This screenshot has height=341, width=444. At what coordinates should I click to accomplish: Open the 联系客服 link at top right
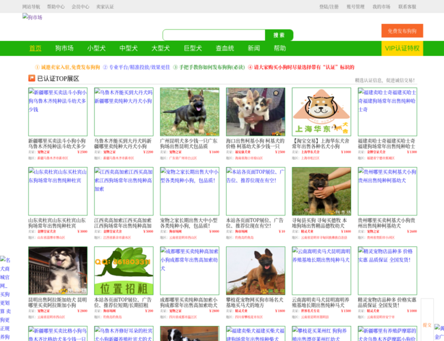click(407, 7)
